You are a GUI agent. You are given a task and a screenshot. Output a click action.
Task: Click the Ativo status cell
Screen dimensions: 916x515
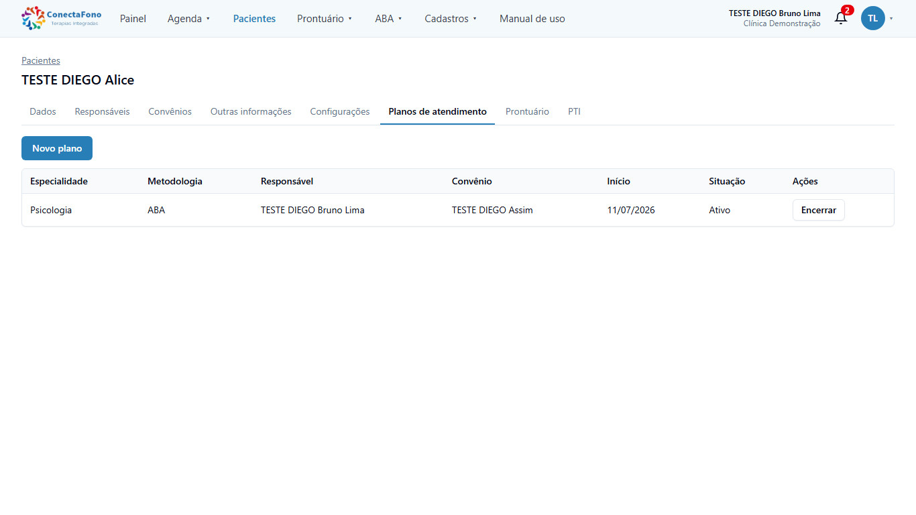pyautogui.click(x=720, y=210)
